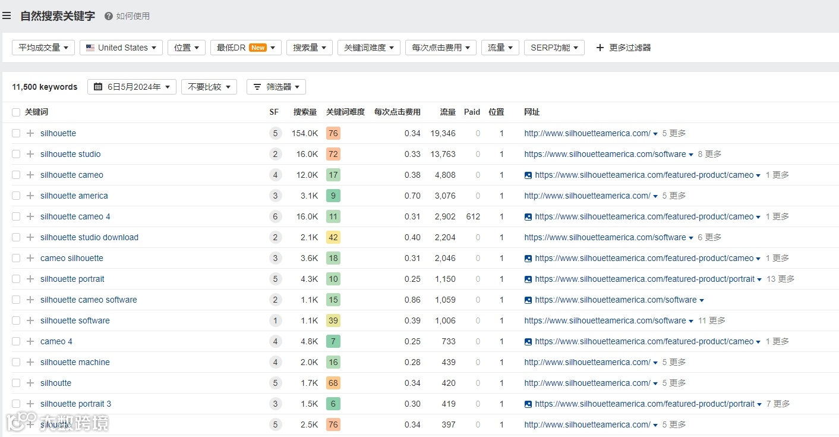Add silhouette software via plus icon
The height and width of the screenshot is (437, 839).
point(30,320)
